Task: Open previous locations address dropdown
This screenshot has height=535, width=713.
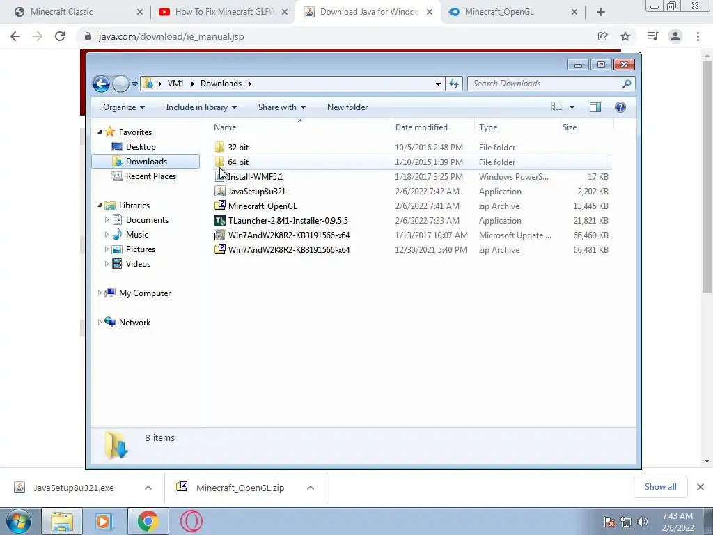Action: tap(438, 84)
